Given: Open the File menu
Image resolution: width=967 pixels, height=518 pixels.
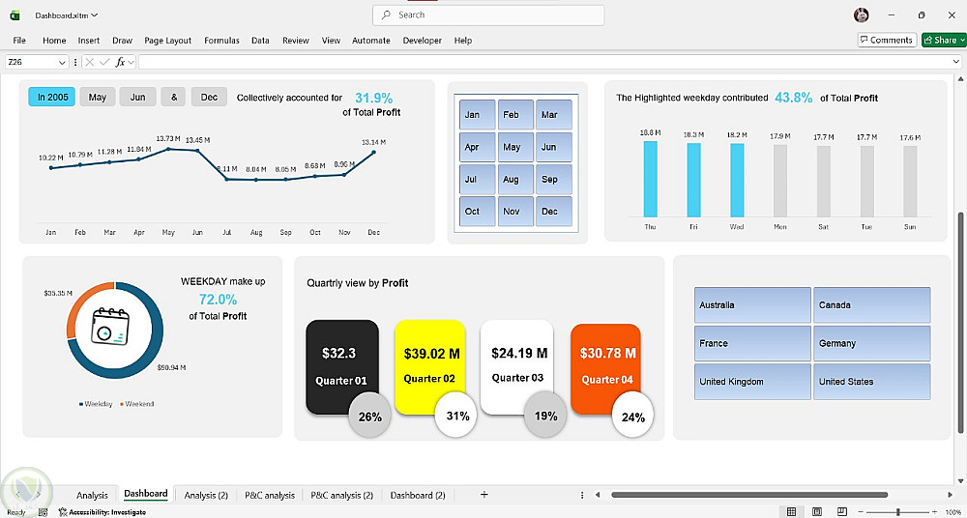Looking at the screenshot, I should click(x=19, y=40).
